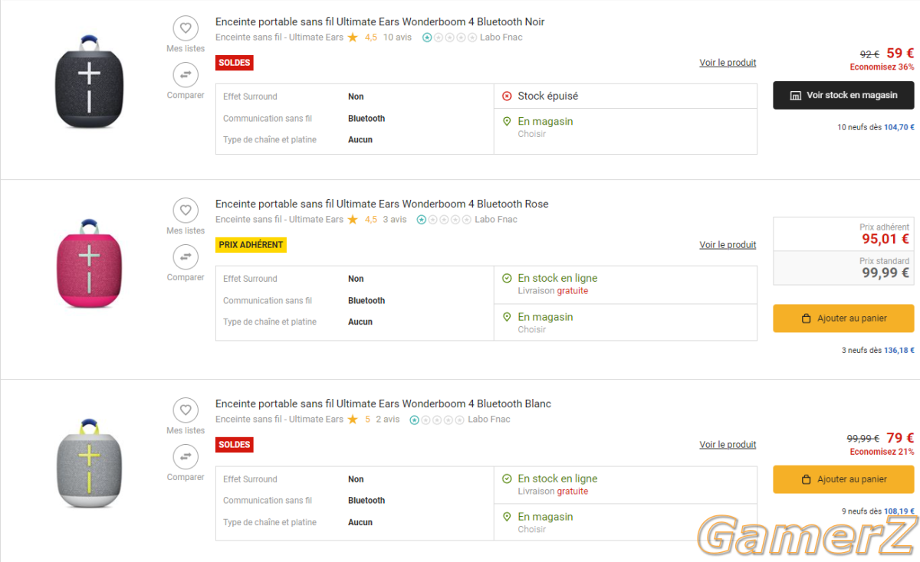Click the store location pin for Rose speaker
920x562 pixels.
[x=507, y=317]
